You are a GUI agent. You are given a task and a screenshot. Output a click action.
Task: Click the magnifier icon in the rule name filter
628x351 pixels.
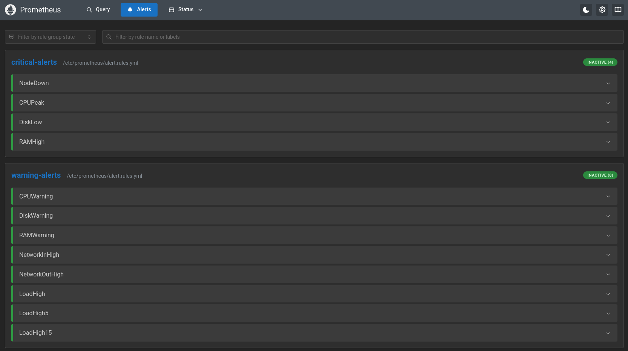click(109, 37)
